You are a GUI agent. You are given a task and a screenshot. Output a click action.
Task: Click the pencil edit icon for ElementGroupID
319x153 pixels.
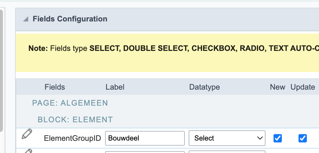[x=27, y=134]
